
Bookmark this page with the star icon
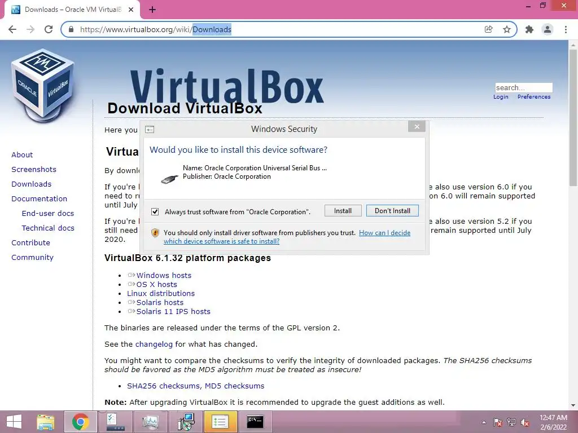[x=507, y=29]
